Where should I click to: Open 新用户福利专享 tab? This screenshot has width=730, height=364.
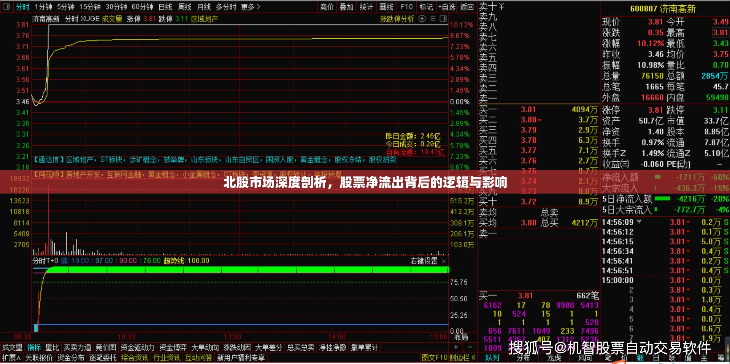tap(241, 358)
